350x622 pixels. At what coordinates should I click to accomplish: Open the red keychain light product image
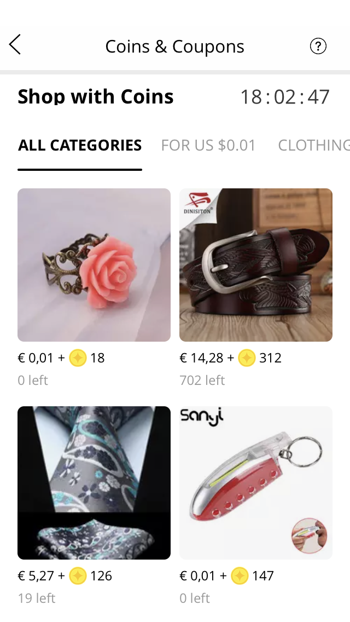[255, 483]
